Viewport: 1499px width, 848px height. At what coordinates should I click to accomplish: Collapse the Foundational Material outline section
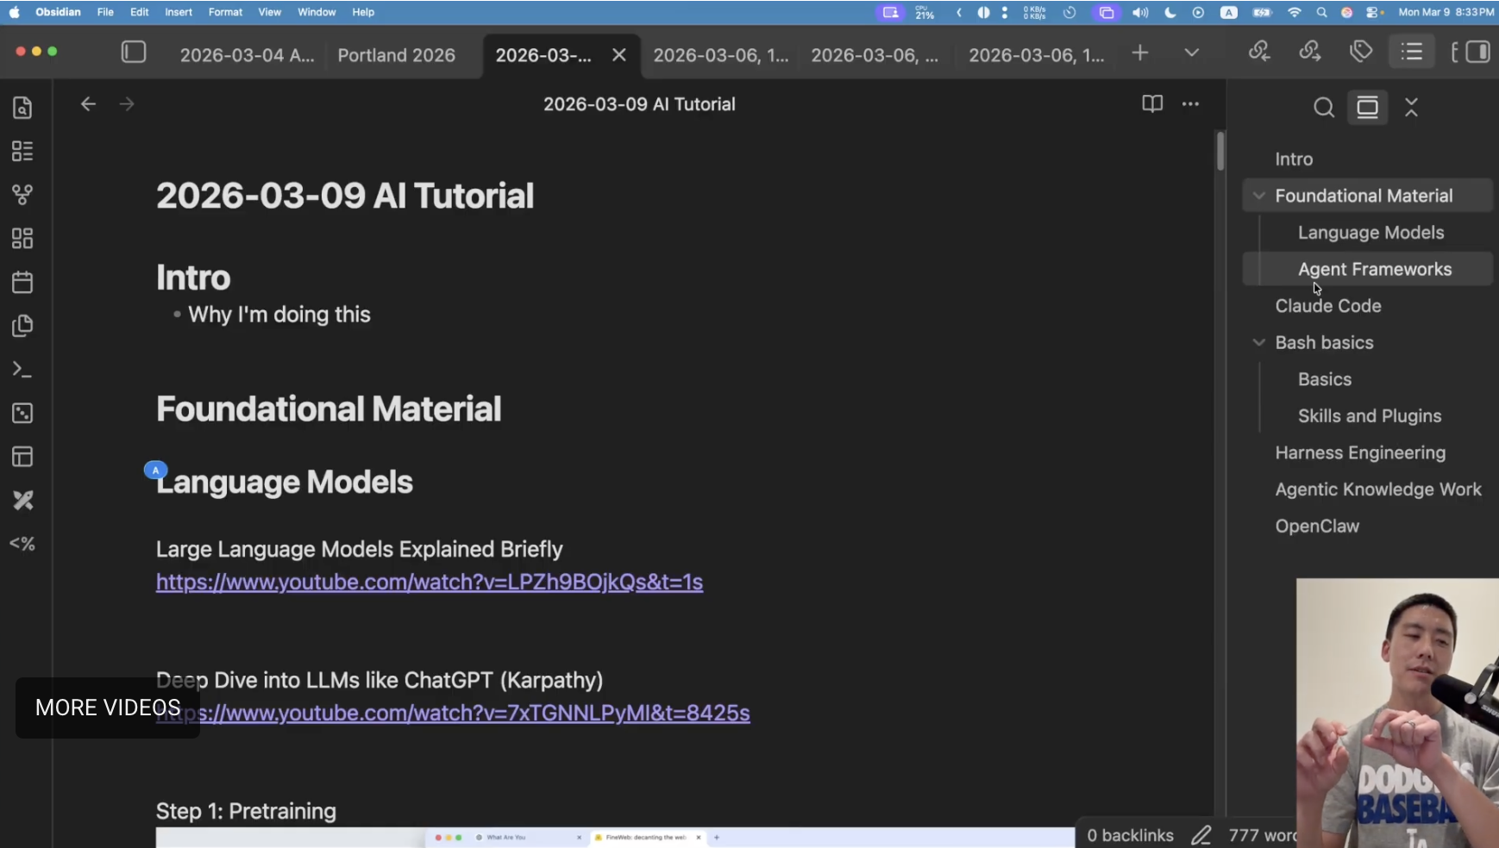click(1259, 196)
